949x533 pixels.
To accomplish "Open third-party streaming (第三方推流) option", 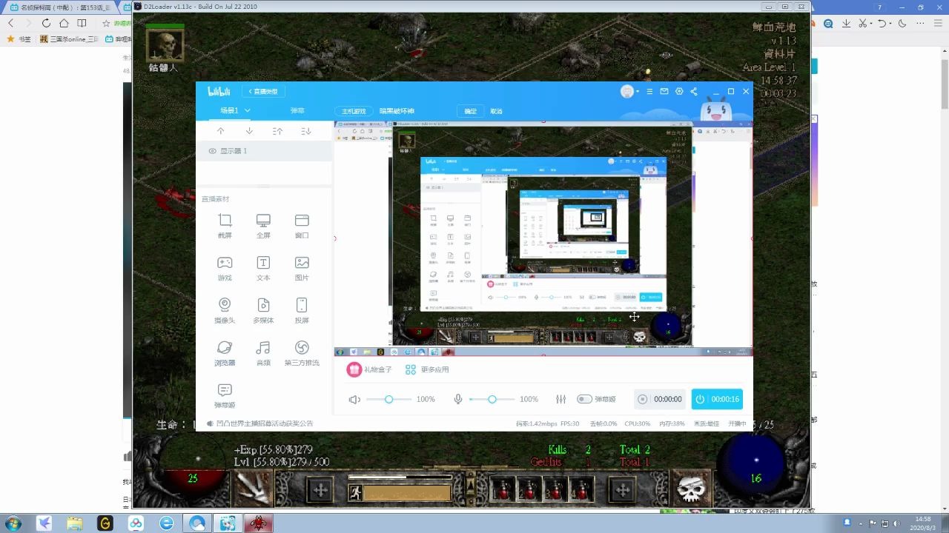I will coord(302,353).
